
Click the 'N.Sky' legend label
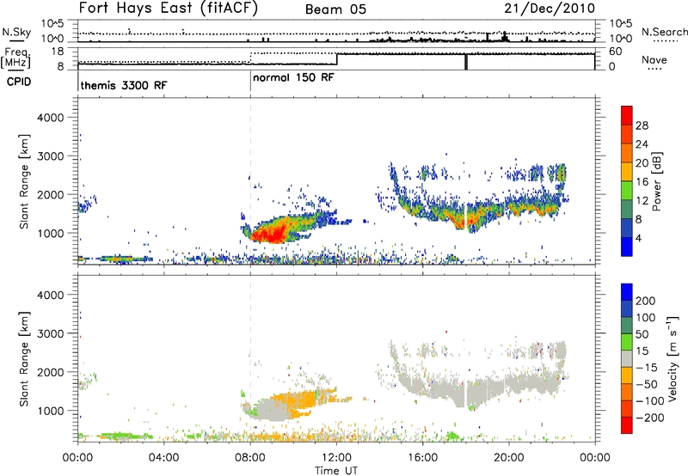click(16, 32)
